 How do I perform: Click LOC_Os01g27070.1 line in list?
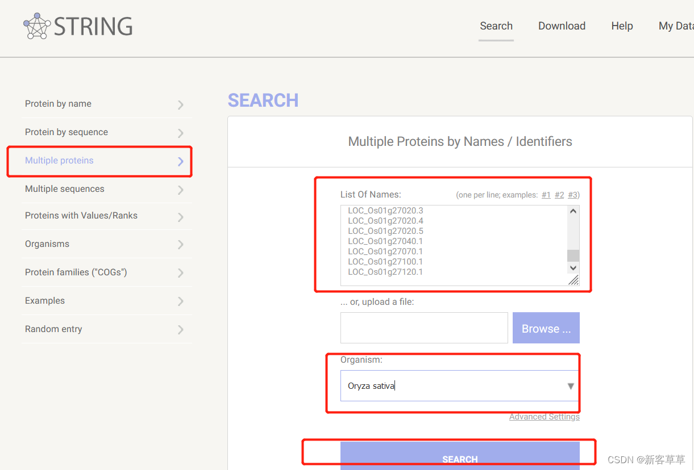click(385, 251)
